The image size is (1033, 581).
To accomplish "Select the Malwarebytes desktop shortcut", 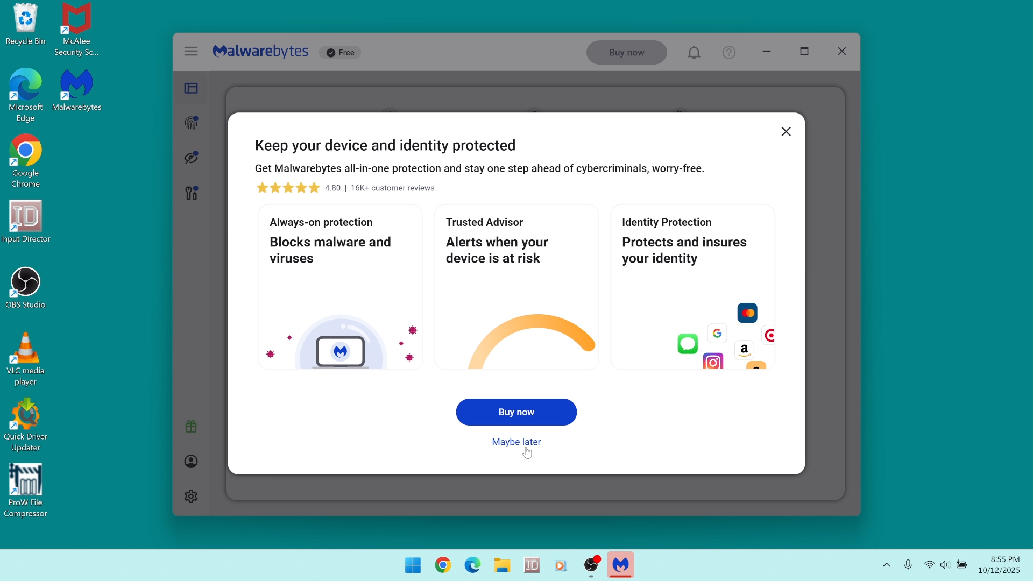I will pyautogui.click(x=77, y=90).
